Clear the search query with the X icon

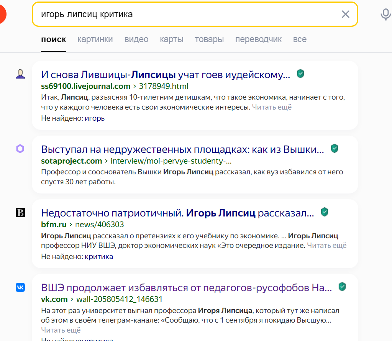[x=345, y=15]
